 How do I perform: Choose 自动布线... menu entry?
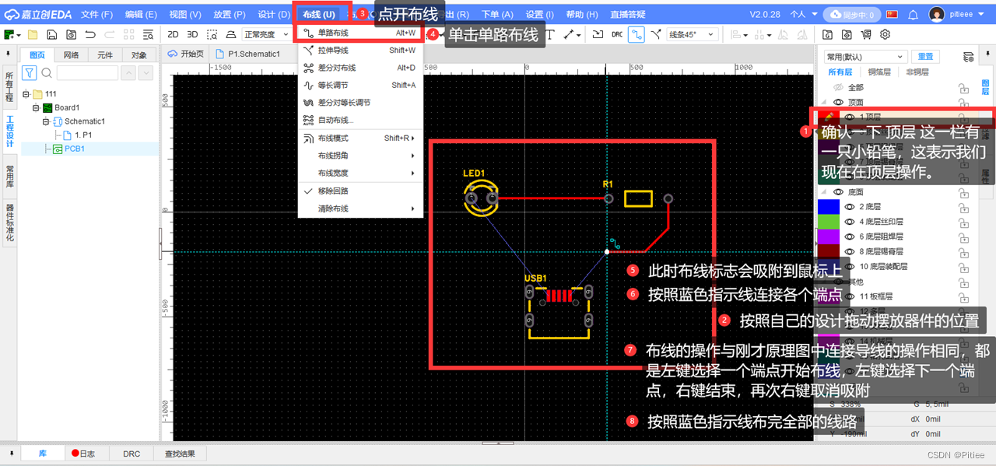coord(360,120)
